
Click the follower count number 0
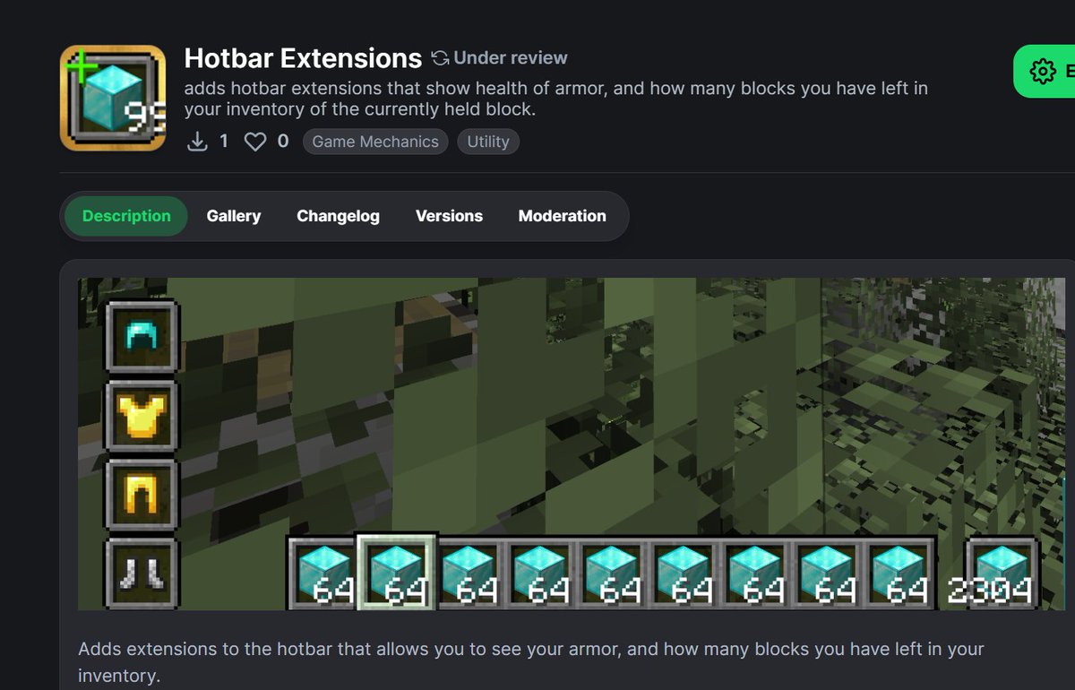coord(283,142)
